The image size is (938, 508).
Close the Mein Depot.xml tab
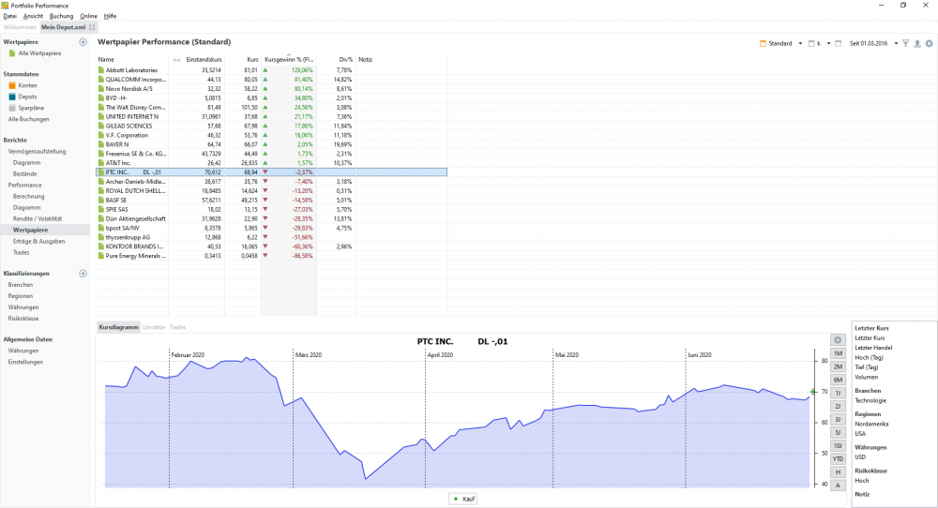pos(92,27)
